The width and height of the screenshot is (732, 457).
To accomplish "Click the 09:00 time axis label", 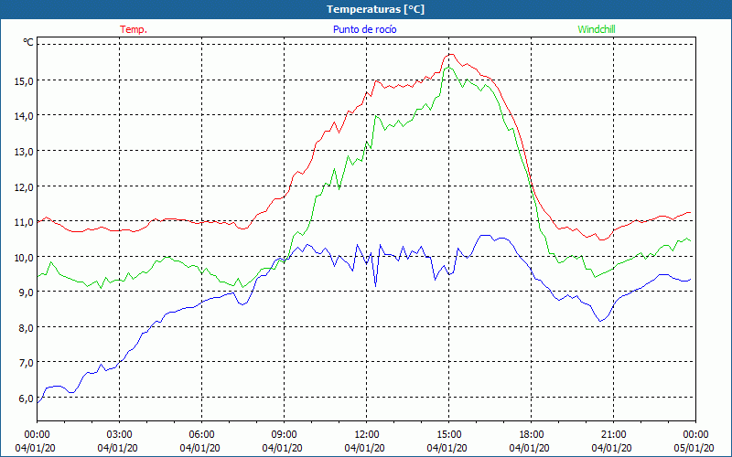I will 284,435.
